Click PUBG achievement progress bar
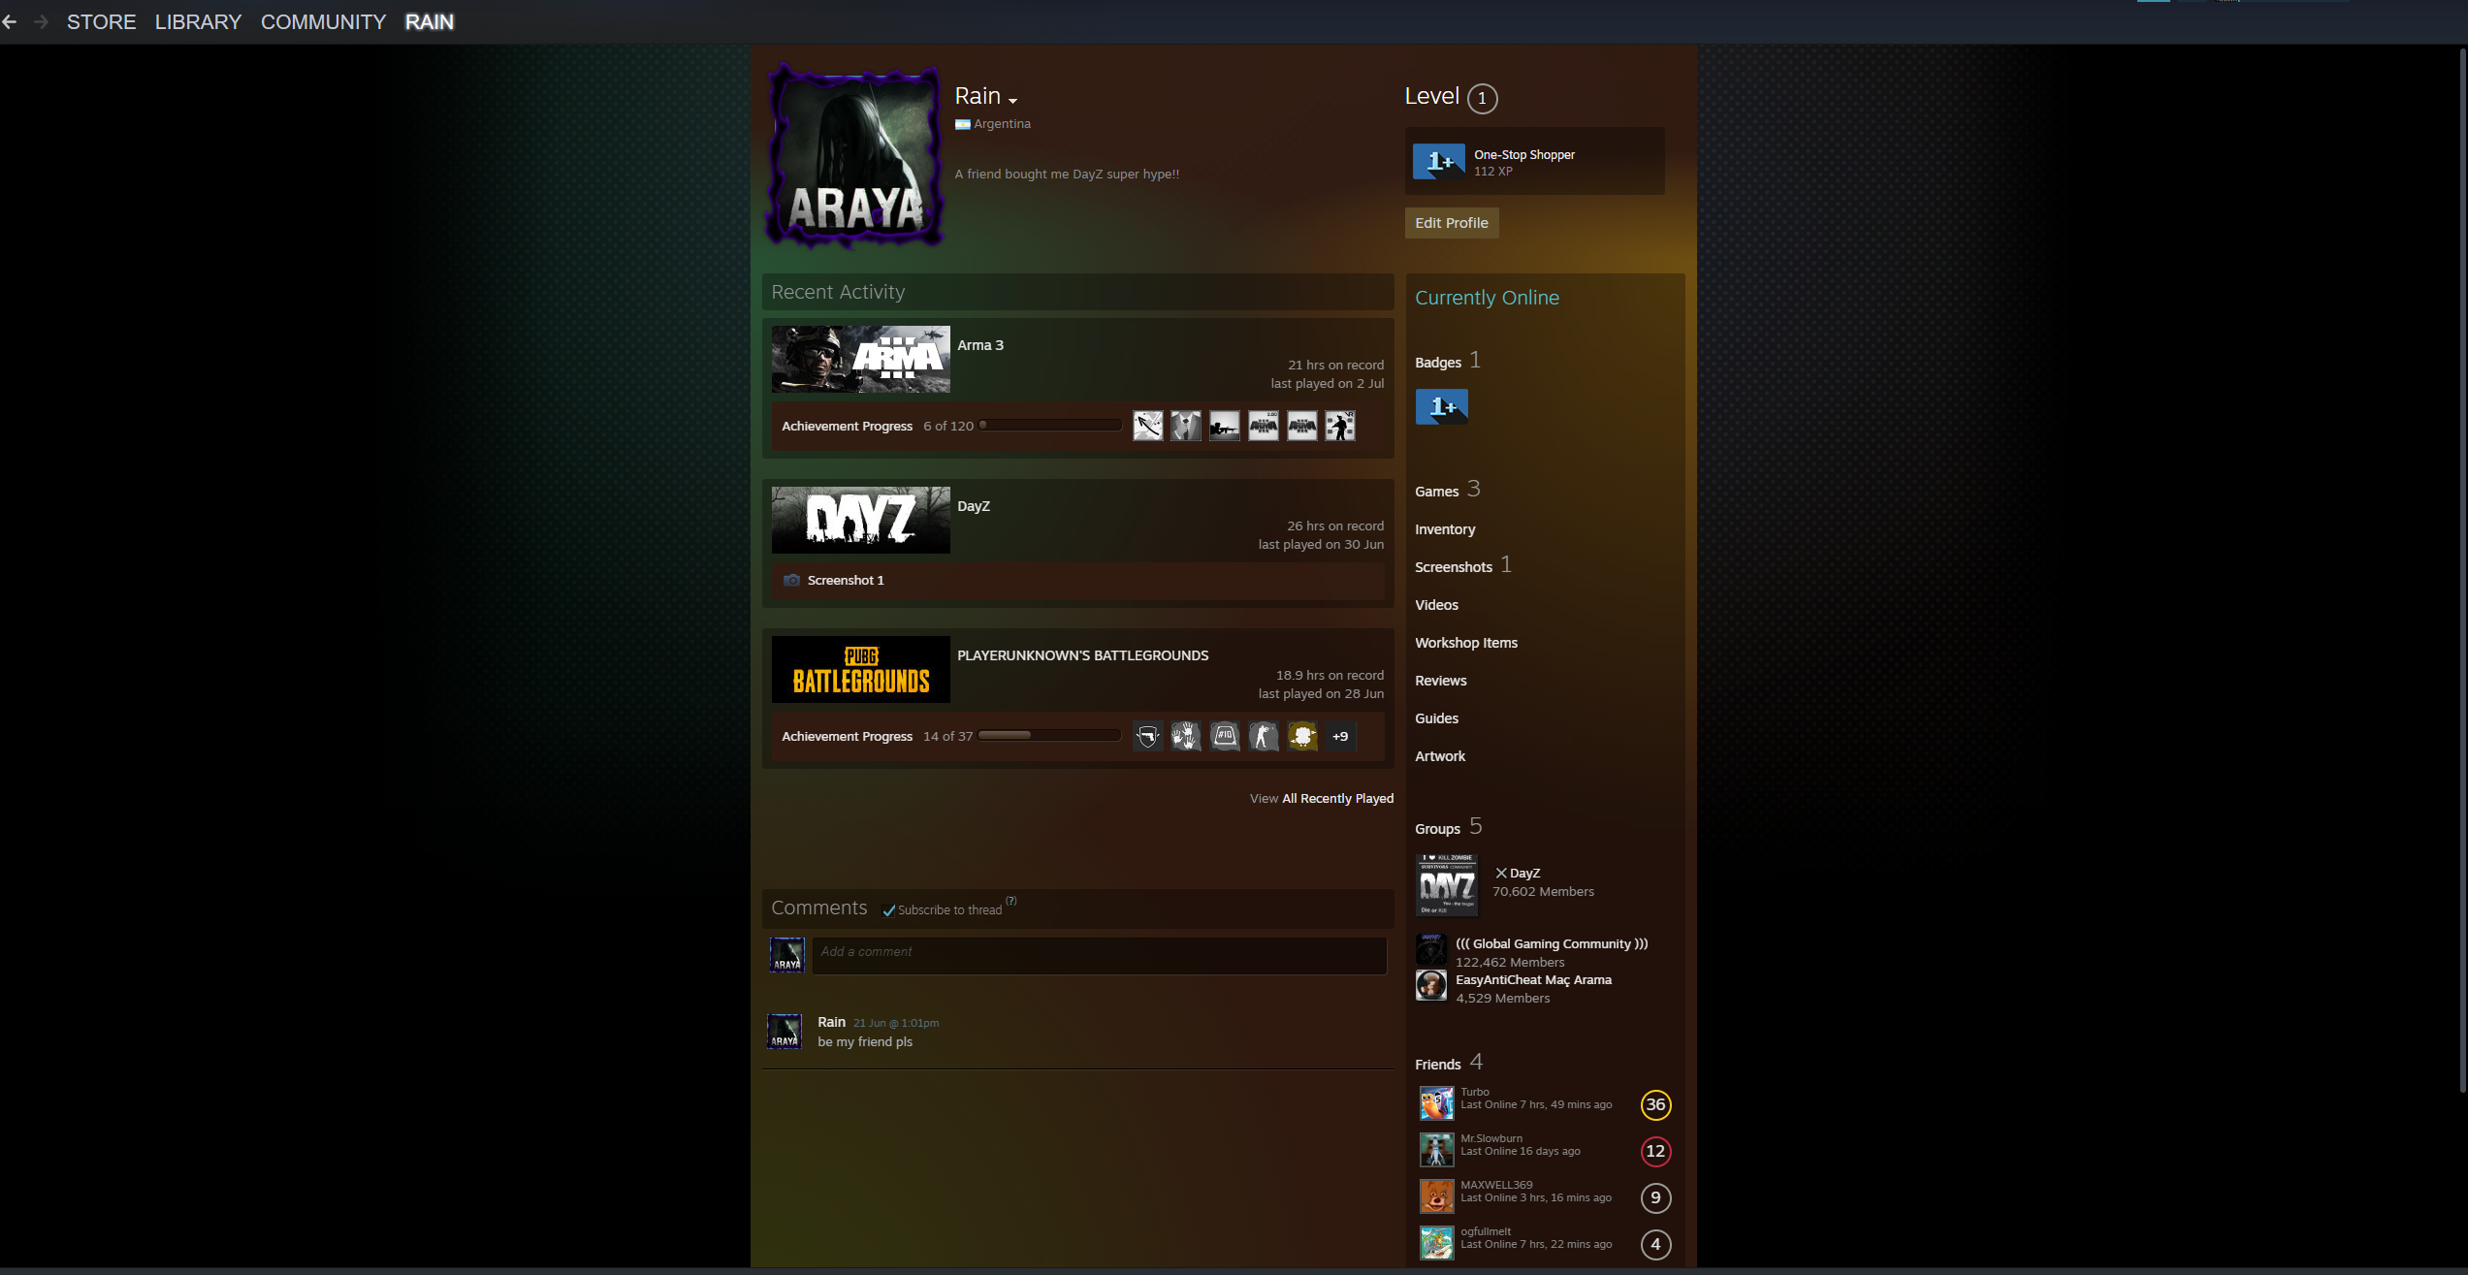 (x=1049, y=735)
